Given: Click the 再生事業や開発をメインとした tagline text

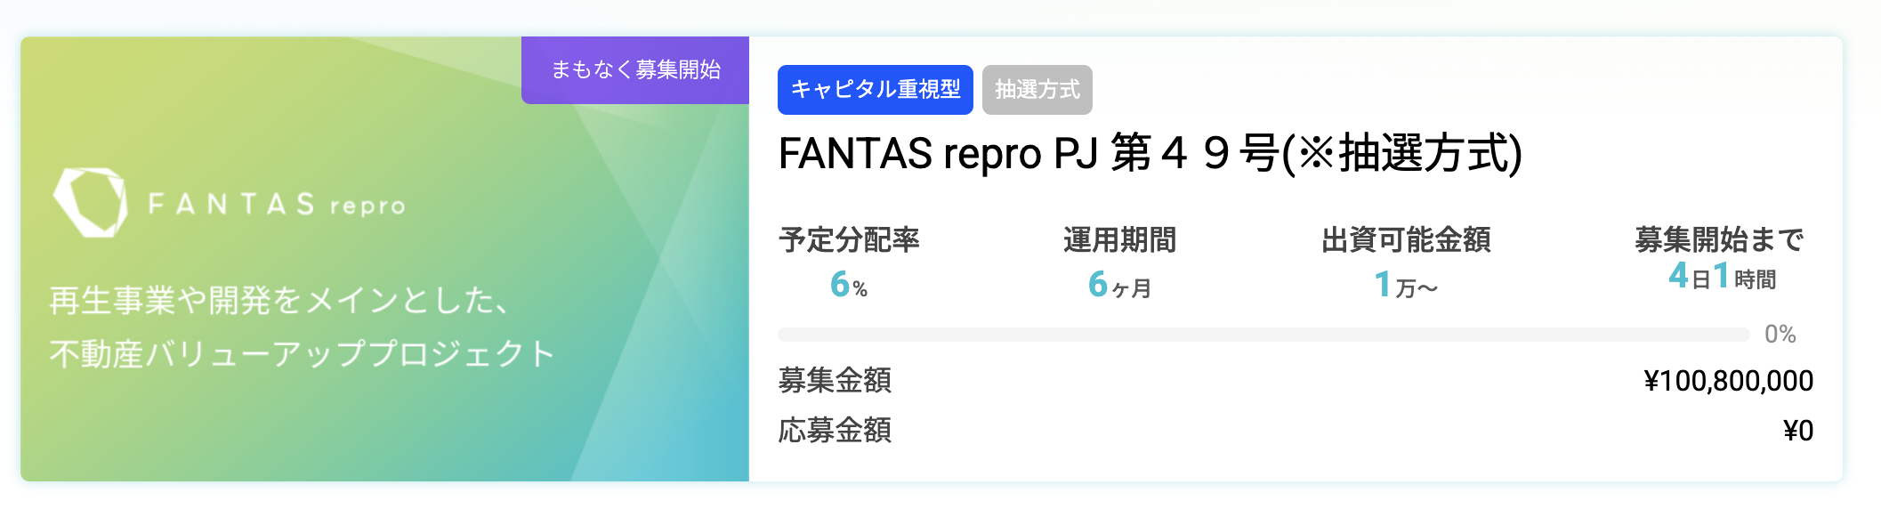Looking at the screenshot, I should 279,301.
